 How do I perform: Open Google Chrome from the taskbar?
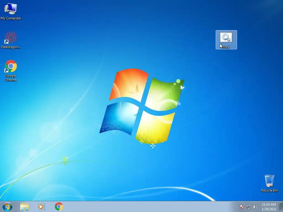59,206
